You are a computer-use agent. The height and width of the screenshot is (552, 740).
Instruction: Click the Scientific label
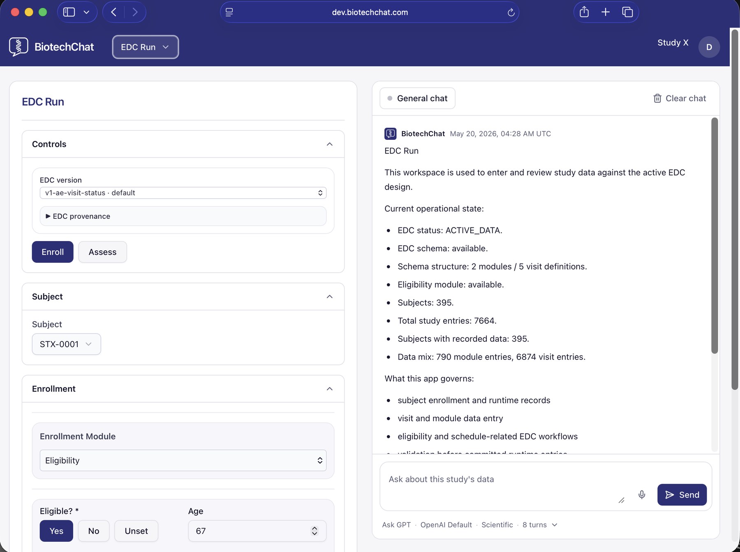[497, 525]
